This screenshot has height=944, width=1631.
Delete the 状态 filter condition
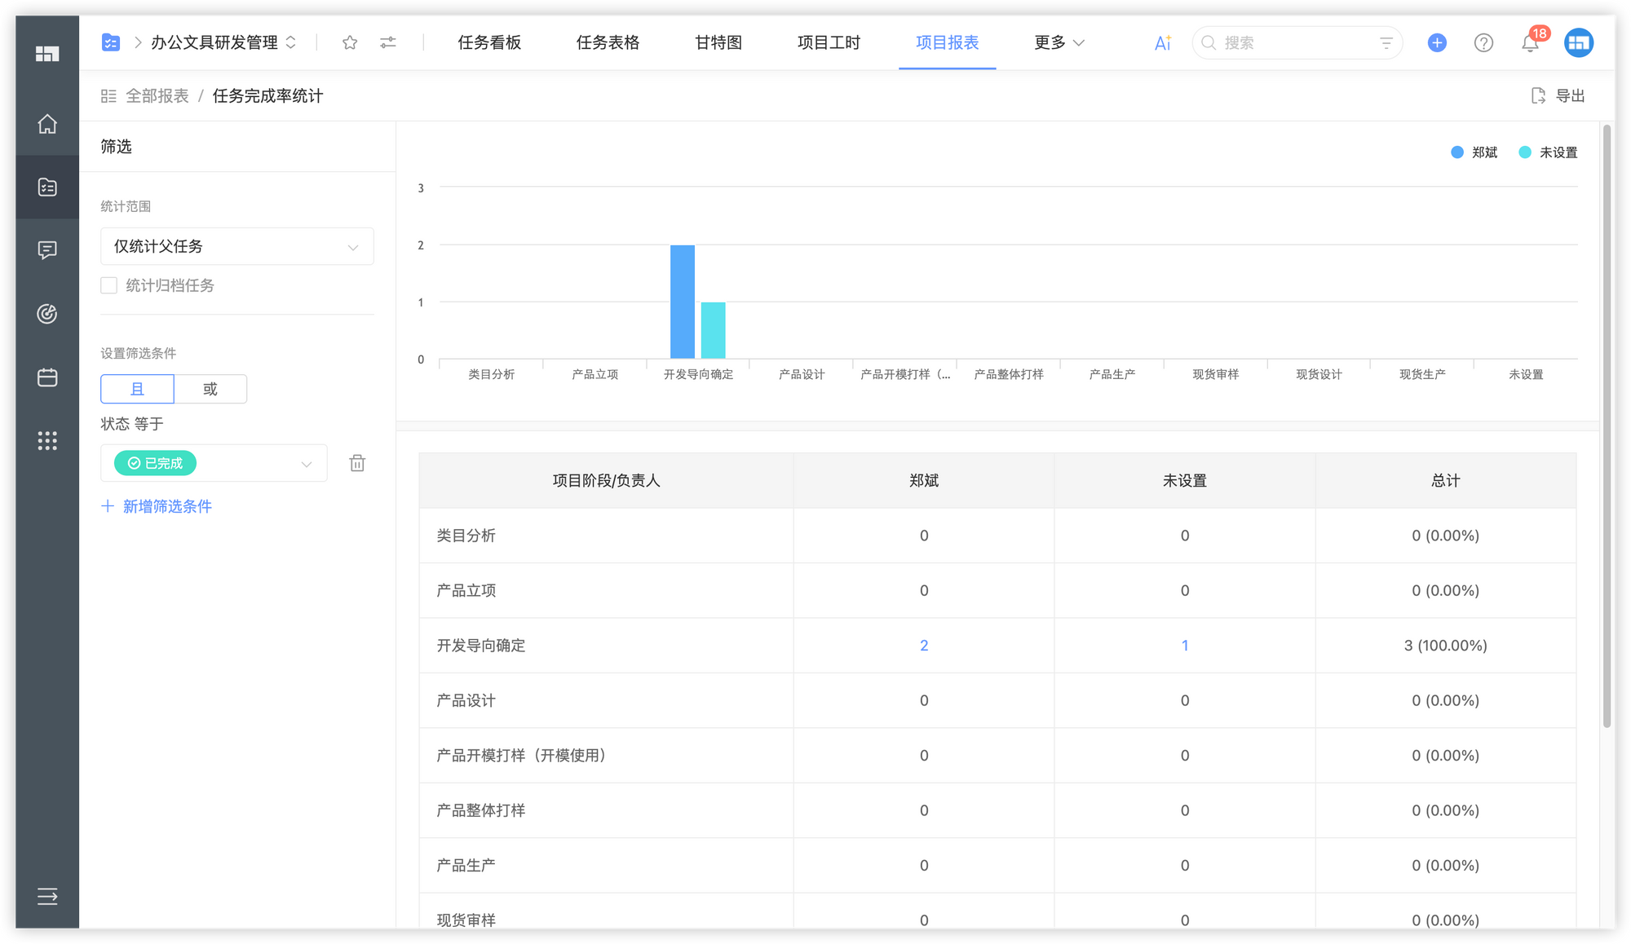pyautogui.click(x=356, y=462)
